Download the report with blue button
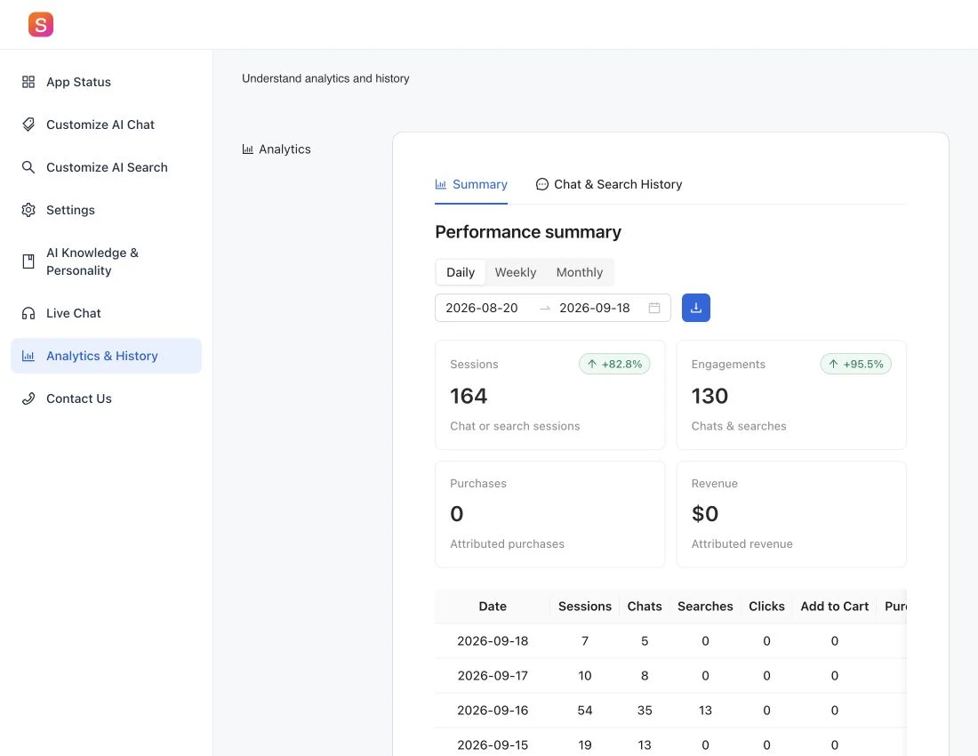The width and height of the screenshot is (978, 756). click(x=695, y=308)
